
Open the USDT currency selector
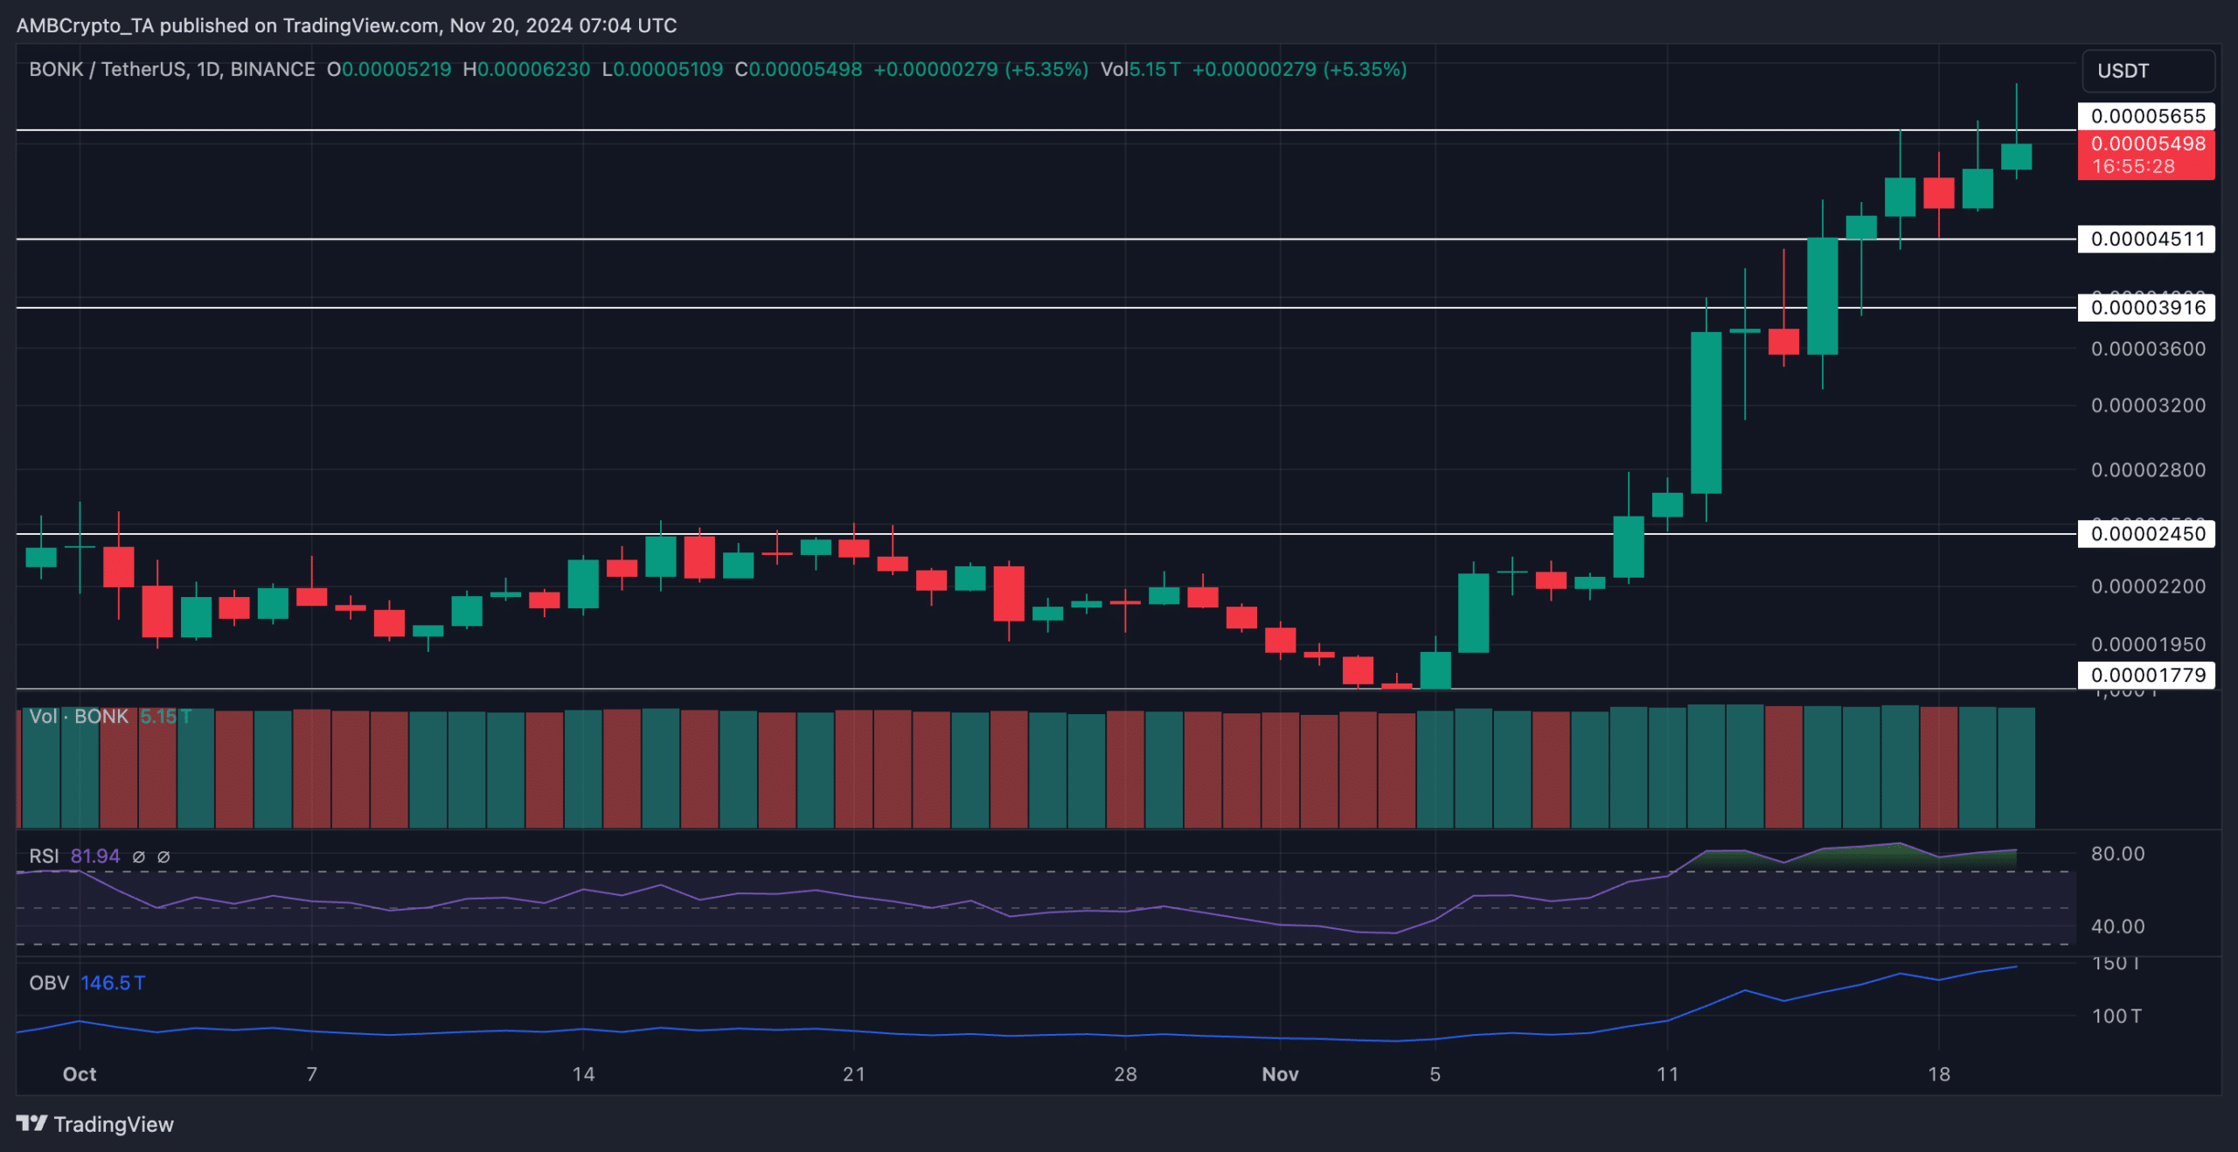(x=2149, y=71)
